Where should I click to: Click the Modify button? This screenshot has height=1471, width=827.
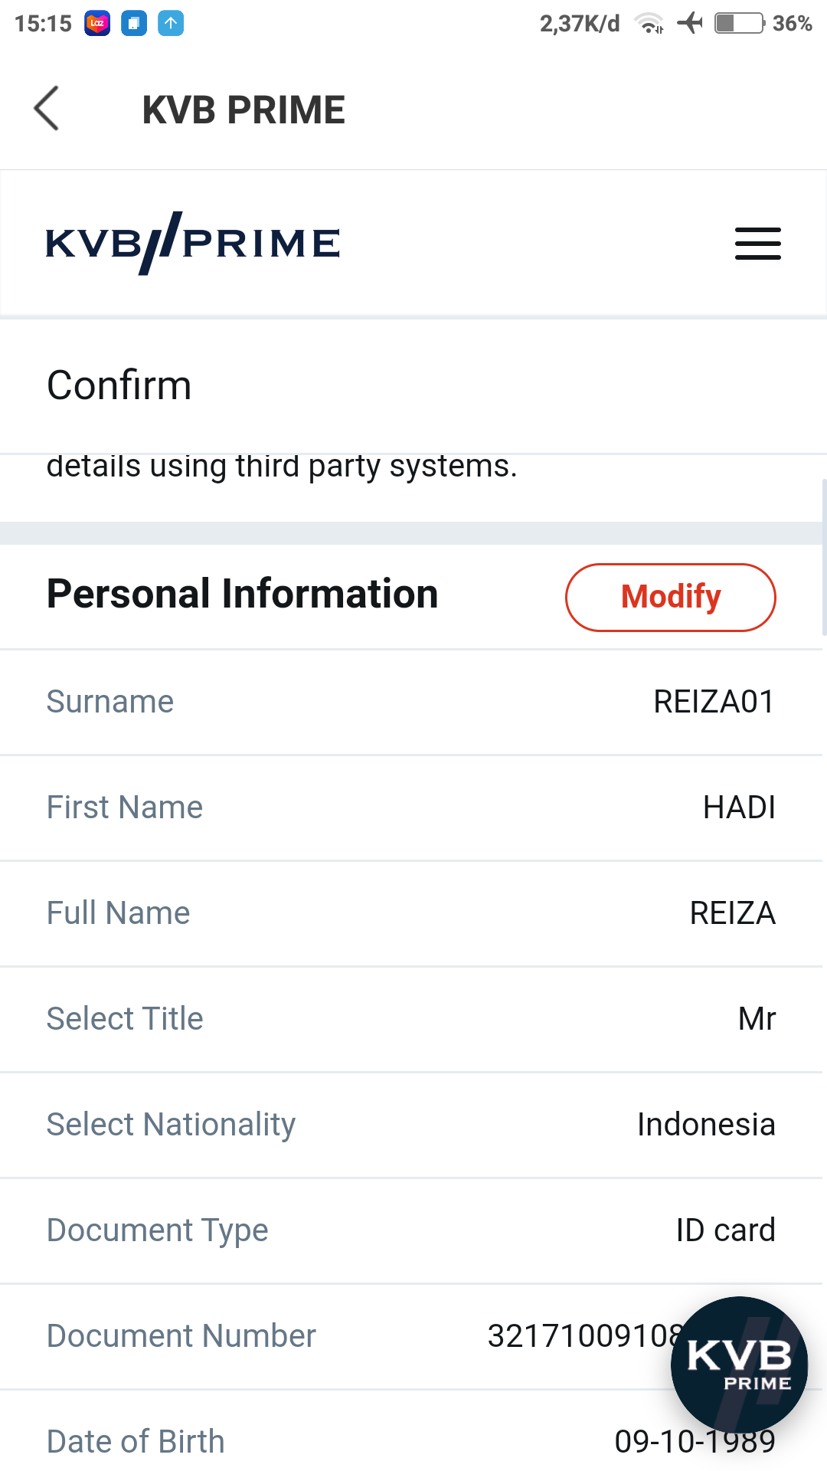671,598
